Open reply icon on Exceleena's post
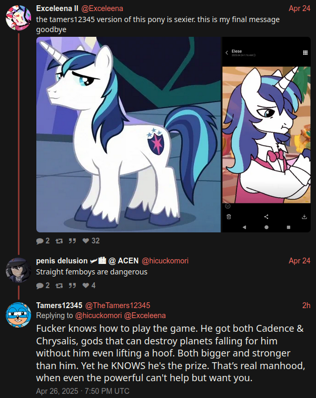This screenshot has width=316, height=398. coord(40,241)
